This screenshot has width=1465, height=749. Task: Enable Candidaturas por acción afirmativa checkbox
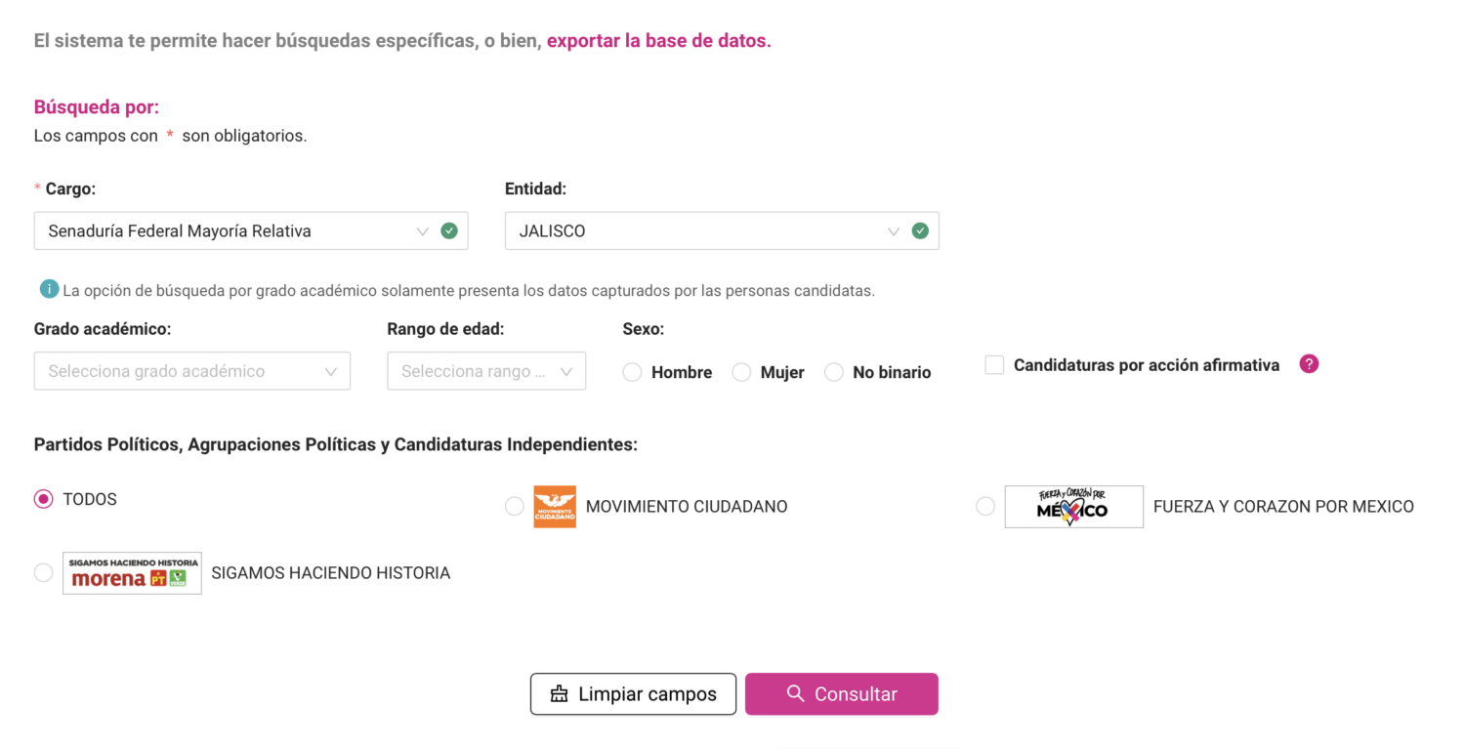[994, 365]
